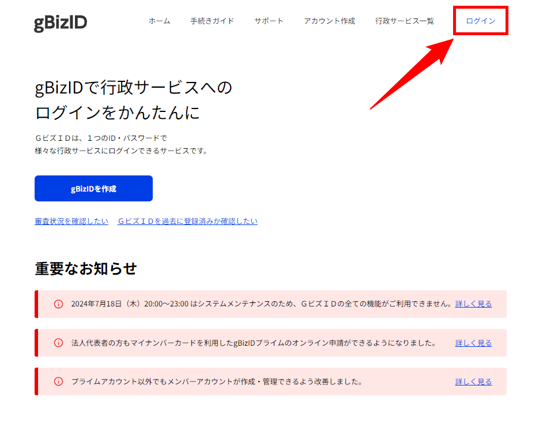Open the 審査状況を確認したい link
This screenshot has height=423, width=543.
click(71, 221)
